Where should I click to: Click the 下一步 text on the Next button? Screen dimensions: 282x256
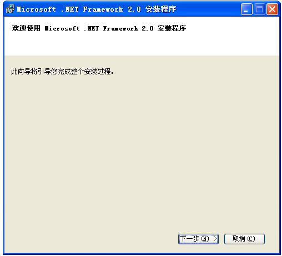pos(190,239)
